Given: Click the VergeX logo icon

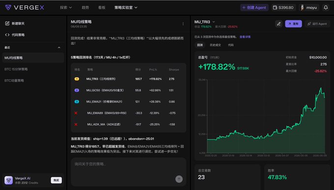Looking at the screenshot, I should click(x=8, y=7).
